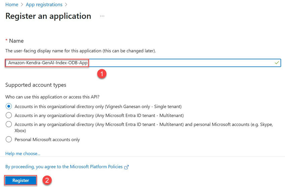The height and width of the screenshot is (187, 285).
Task: Click the green validation checkmark icon
Action: [x=277, y=63]
